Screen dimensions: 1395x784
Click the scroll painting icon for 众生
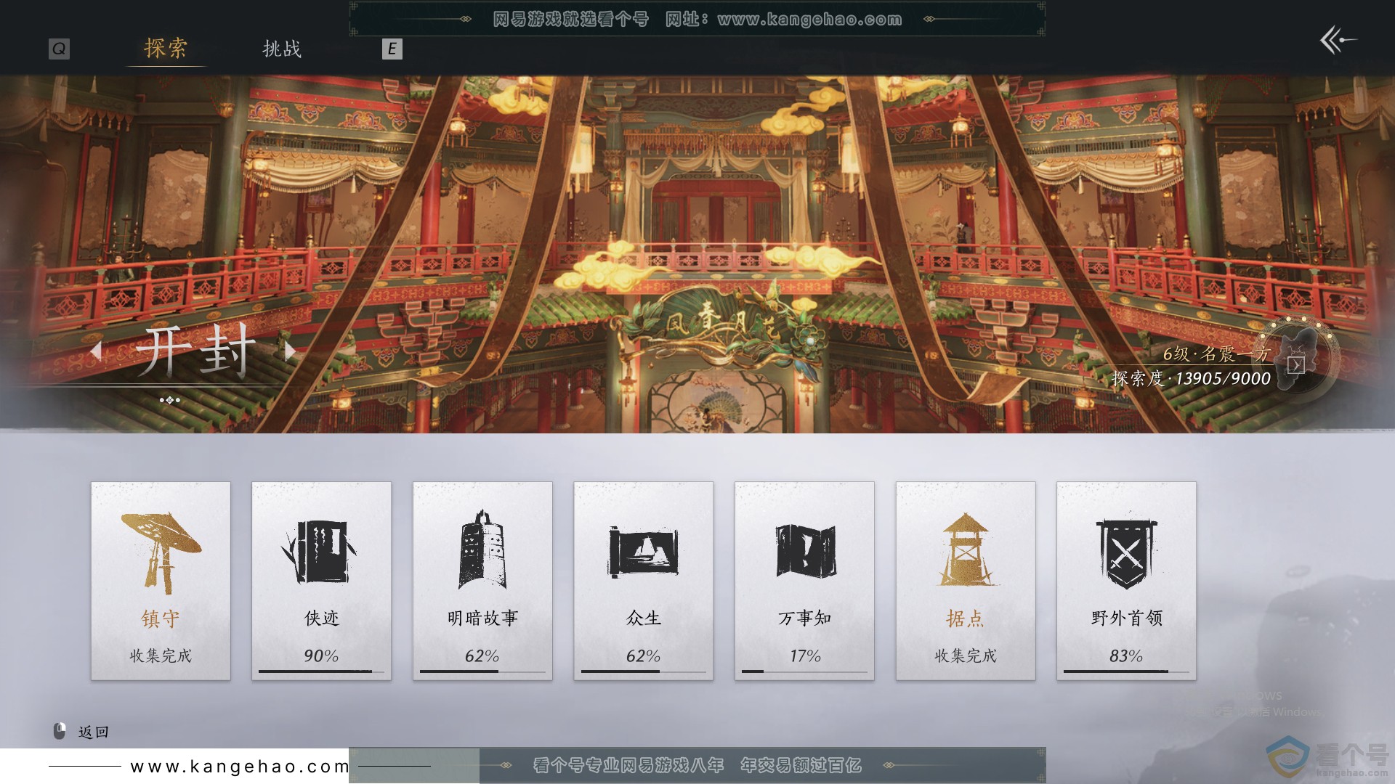643,552
